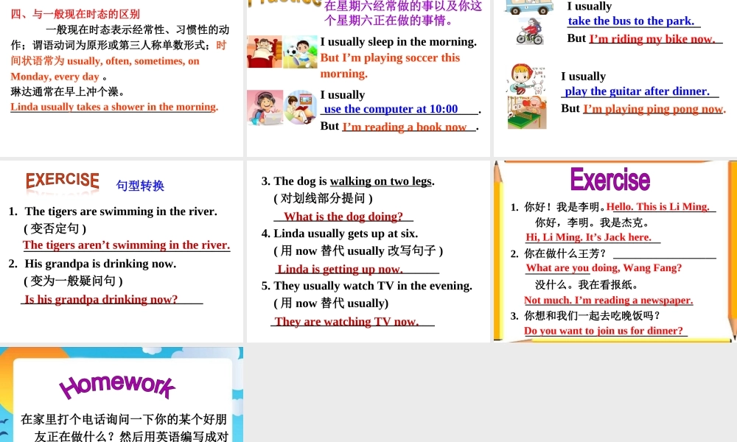Viewport: 737px width, 442px height.
Task: Select answer 'I'm riding my bike now.'
Action: (x=652, y=39)
